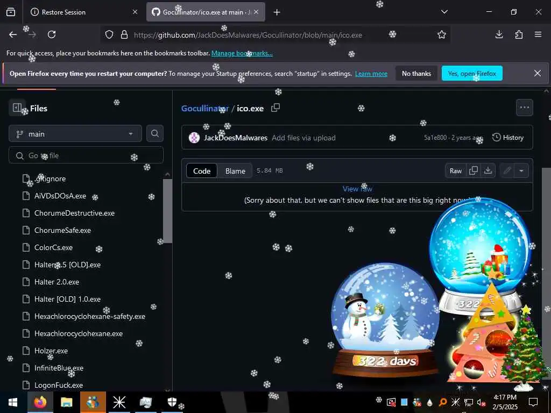The height and width of the screenshot is (413, 551).
Task: Open Holzer.exe file
Action: pos(51,351)
